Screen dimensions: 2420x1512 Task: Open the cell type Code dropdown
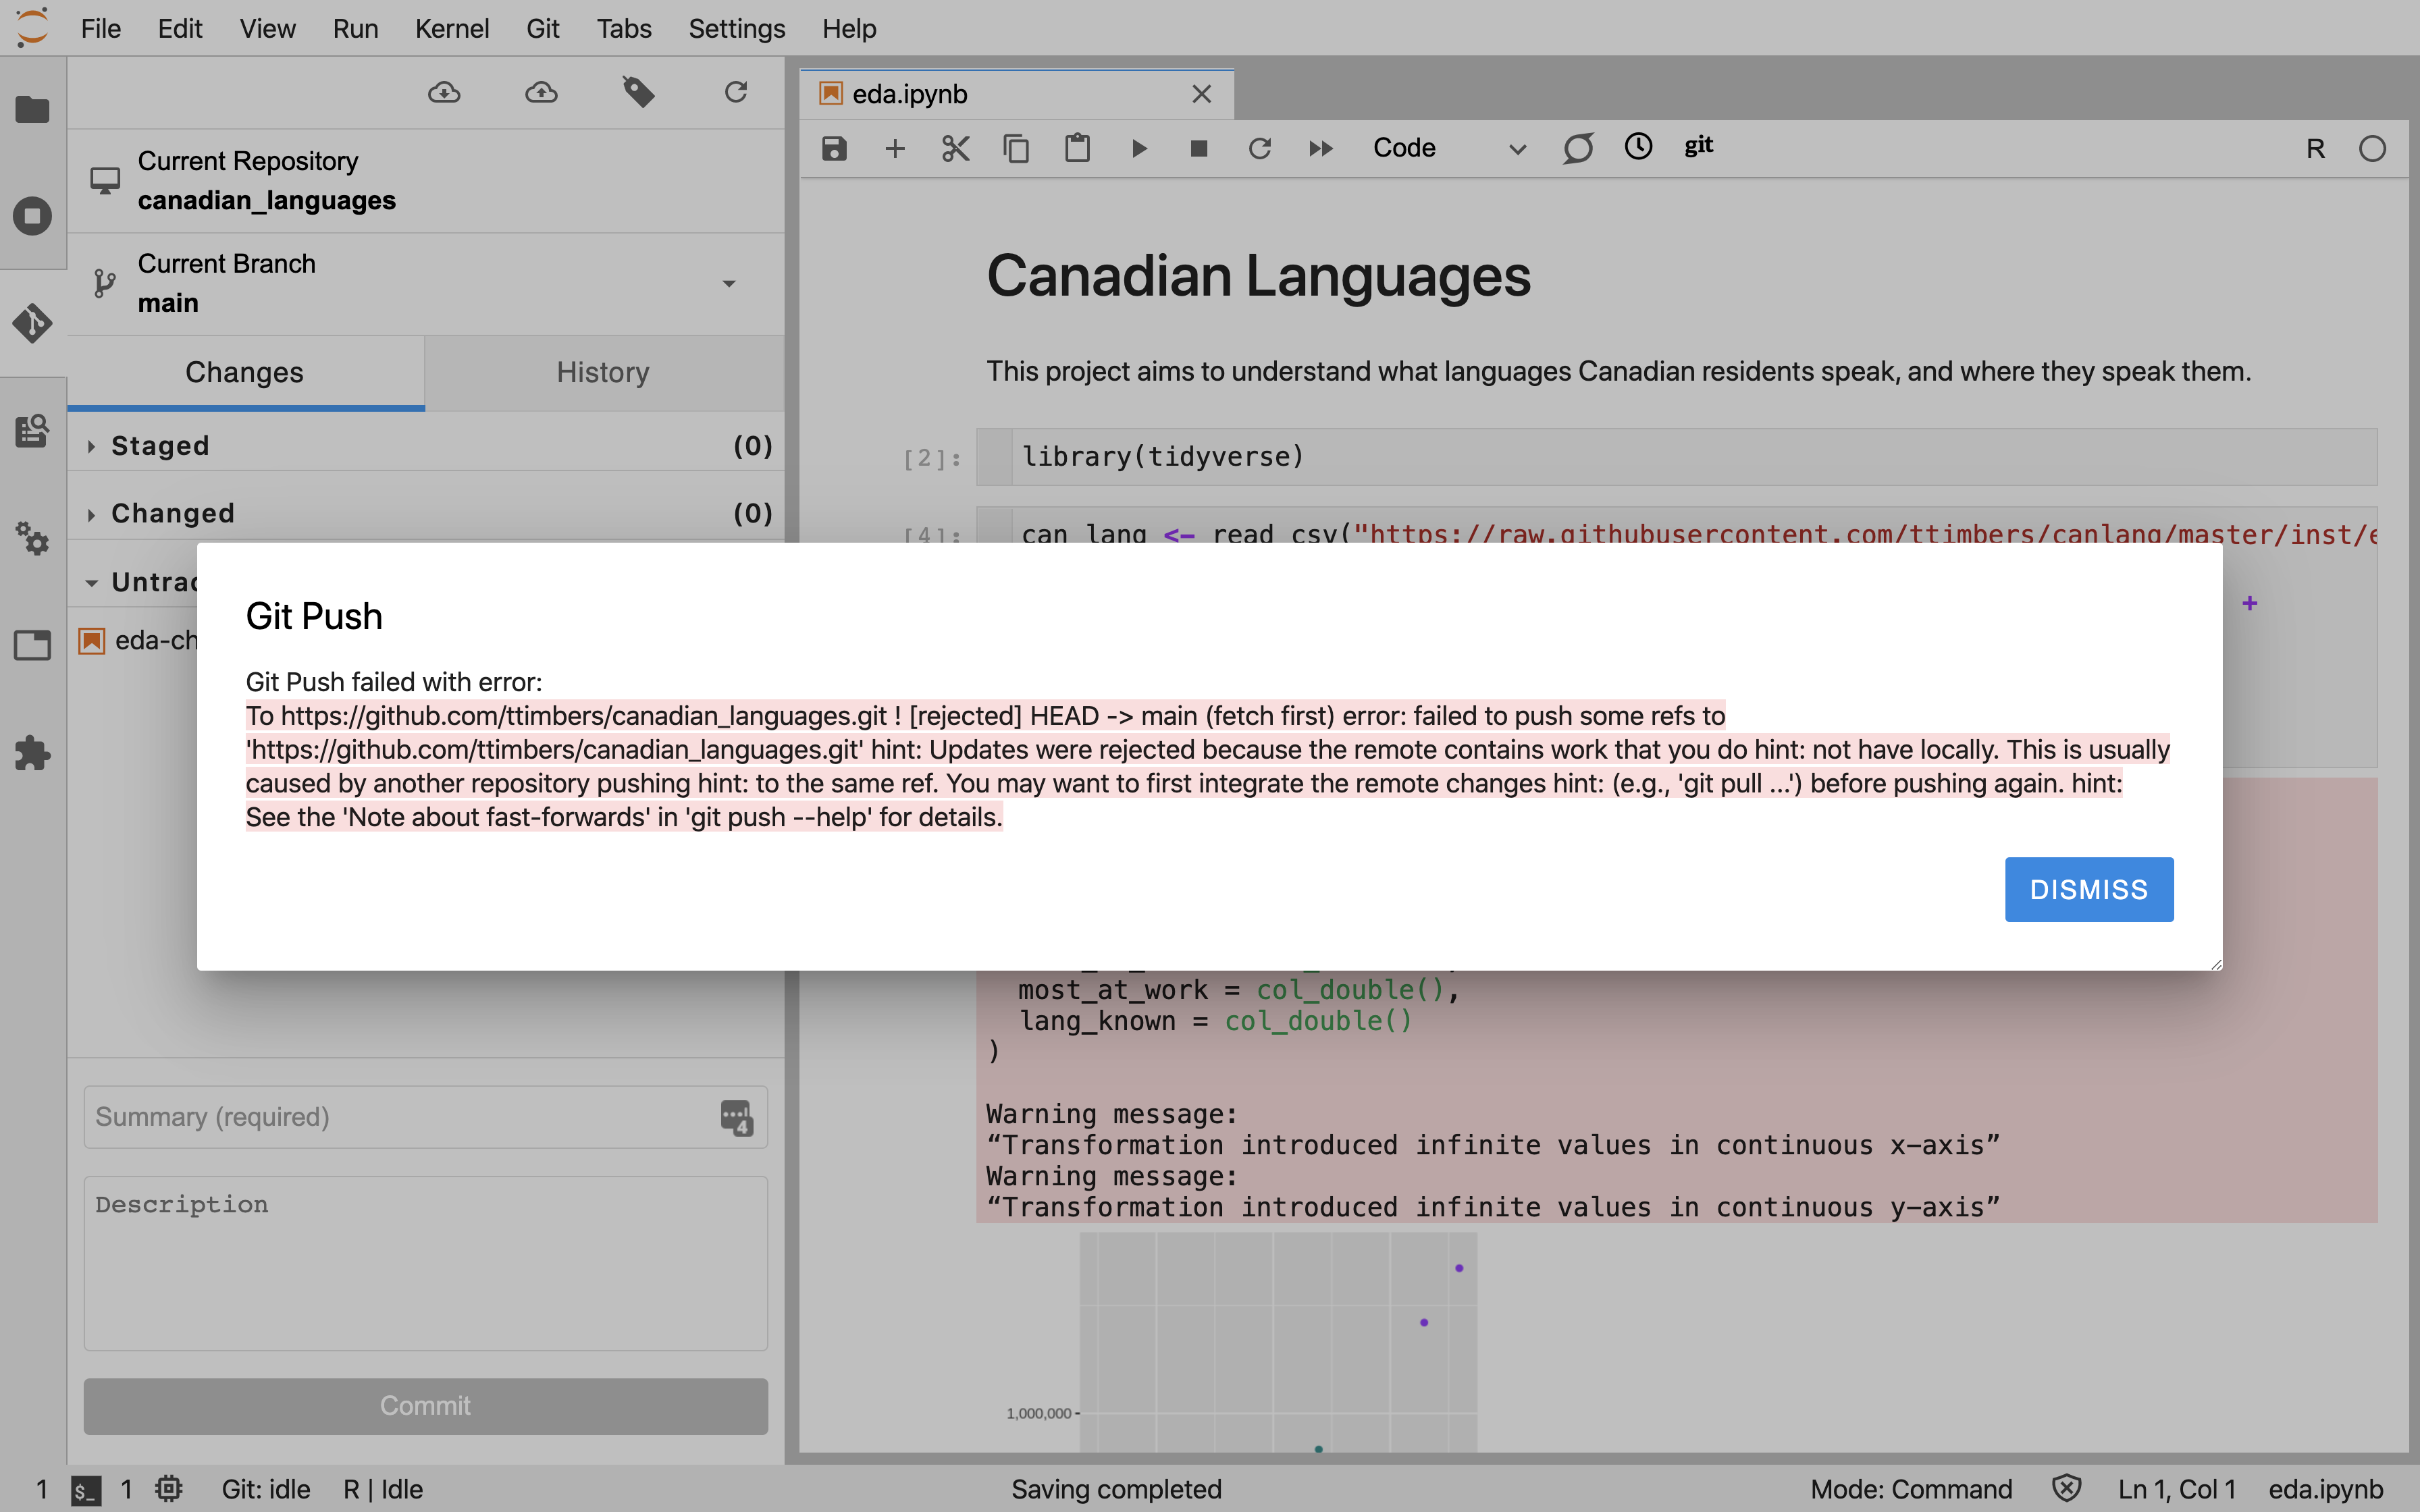tap(1449, 148)
